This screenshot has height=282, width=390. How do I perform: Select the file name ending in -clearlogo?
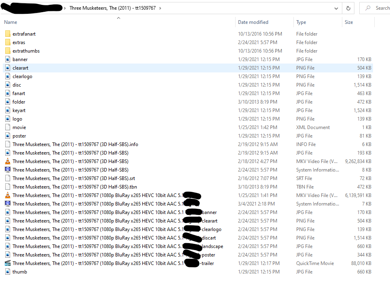pos(117,229)
